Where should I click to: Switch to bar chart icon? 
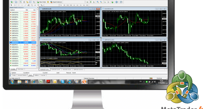(x=88, y=2)
